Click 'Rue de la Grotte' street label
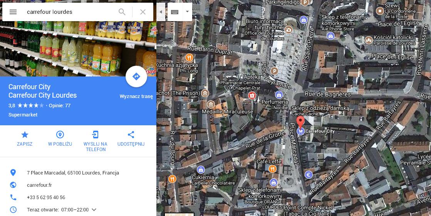 [265, 140]
